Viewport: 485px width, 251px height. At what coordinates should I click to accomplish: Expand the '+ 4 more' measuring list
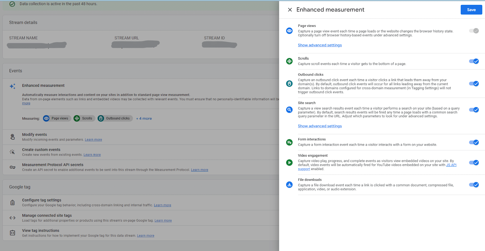[144, 119]
